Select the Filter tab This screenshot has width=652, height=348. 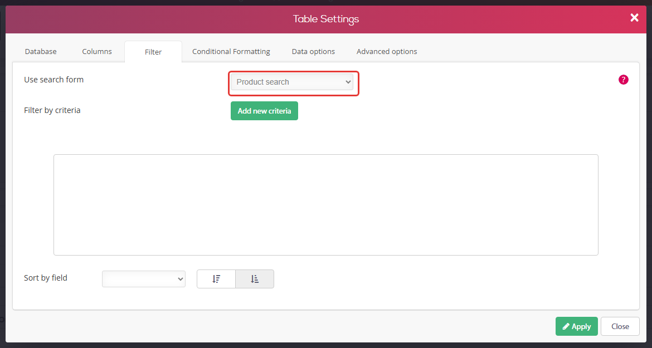[153, 52]
